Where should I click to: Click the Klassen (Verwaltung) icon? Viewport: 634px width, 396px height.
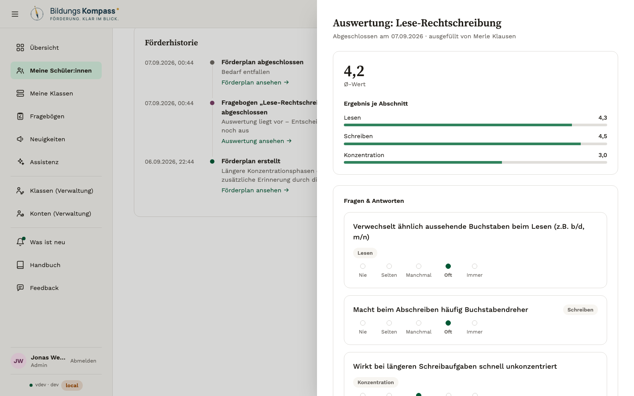pos(20,191)
